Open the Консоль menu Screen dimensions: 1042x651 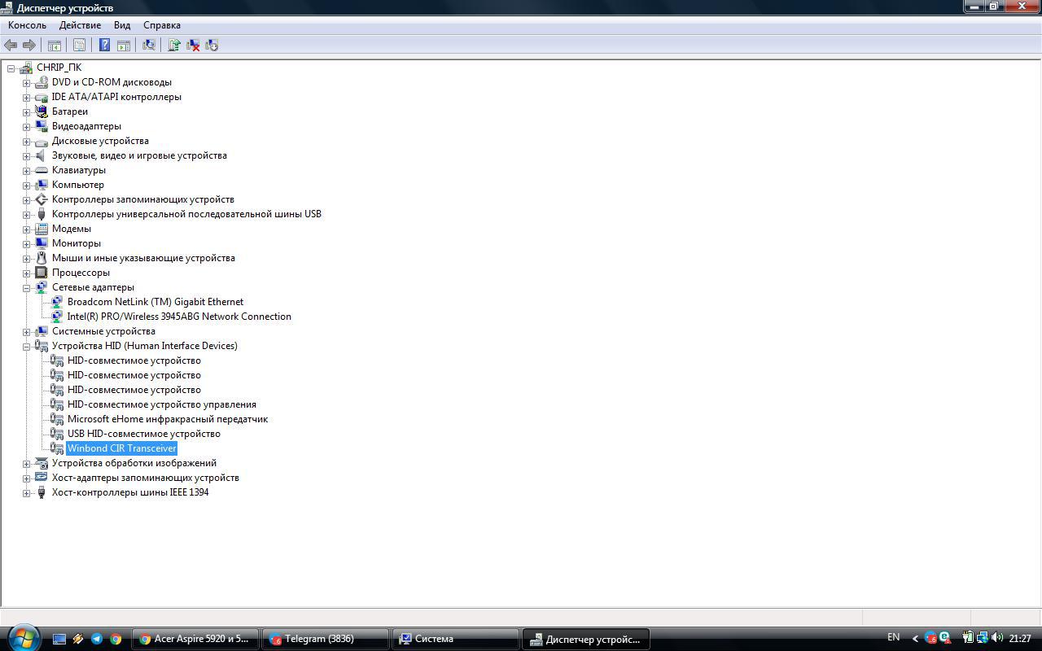coord(28,25)
